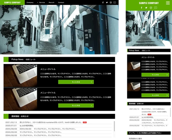Click red NEW badge in desktop news
The width and height of the screenshot is (172, 140).
(85, 122)
